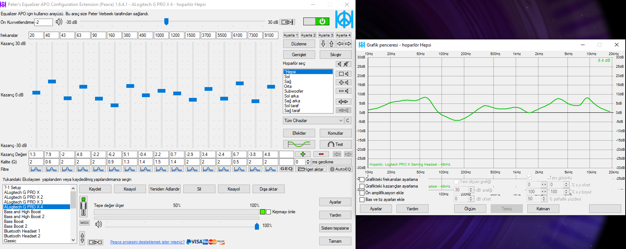This screenshot has height=249, width=626.
Task: Click the plus speaker icon
Action: tap(344, 82)
